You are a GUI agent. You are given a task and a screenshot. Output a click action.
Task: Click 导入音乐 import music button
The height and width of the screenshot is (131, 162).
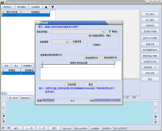tap(150, 20)
